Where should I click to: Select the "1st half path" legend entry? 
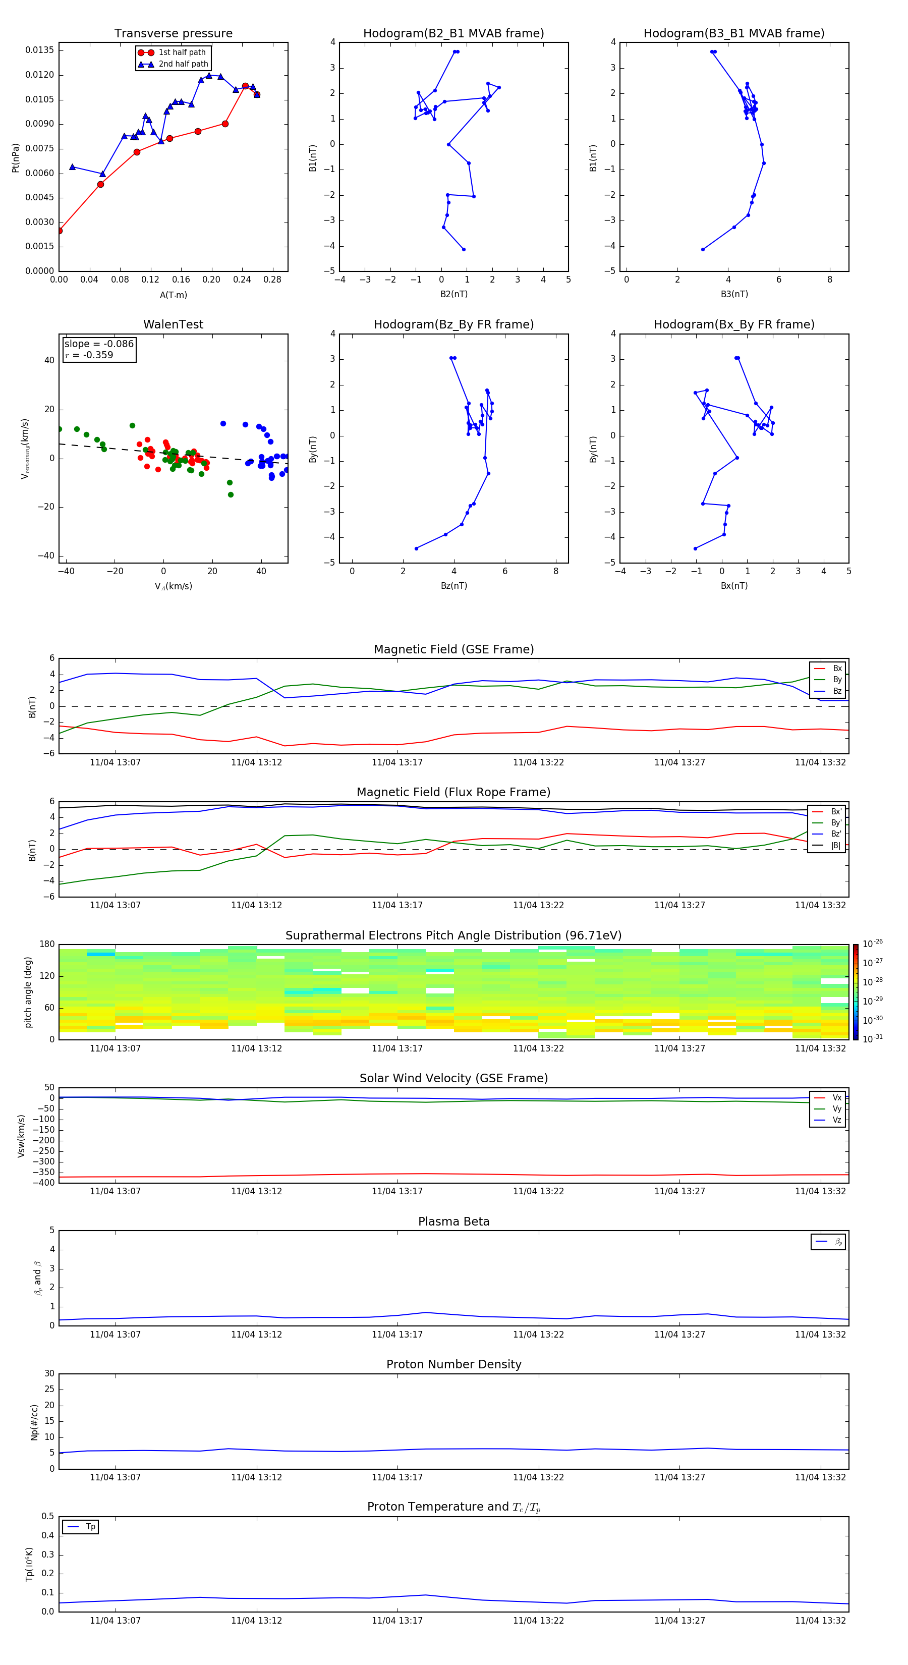pyautogui.click(x=173, y=52)
